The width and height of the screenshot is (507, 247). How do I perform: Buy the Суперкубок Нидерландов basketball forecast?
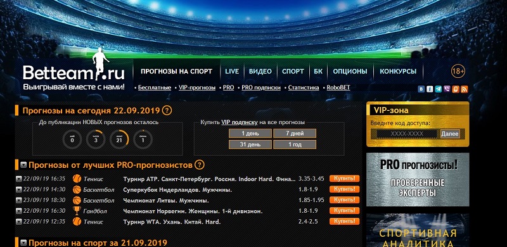[344, 189]
